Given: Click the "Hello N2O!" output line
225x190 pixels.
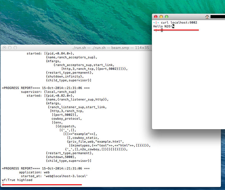Looking at the screenshot, I should click(163, 26).
